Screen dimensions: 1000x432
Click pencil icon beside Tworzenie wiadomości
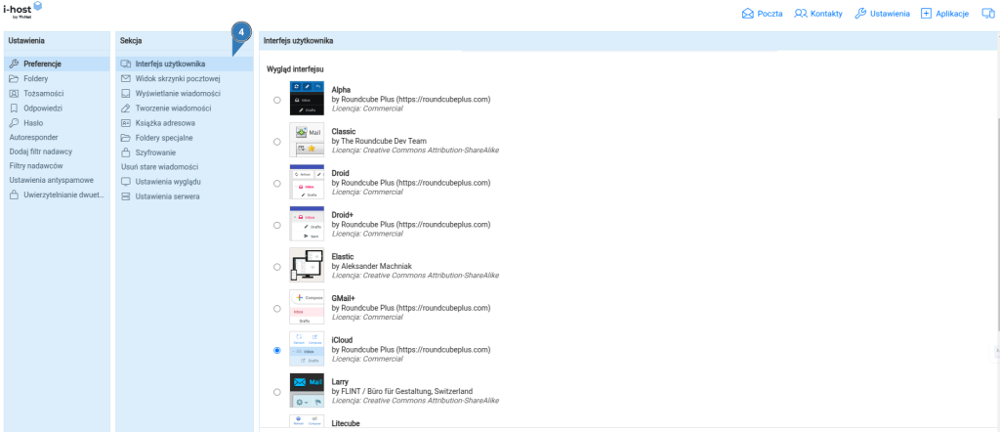[x=126, y=108]
